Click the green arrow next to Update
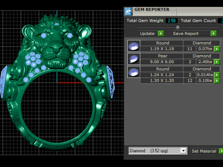The width and height of the screenshot is (223, 167). click(x=161, y=33)
